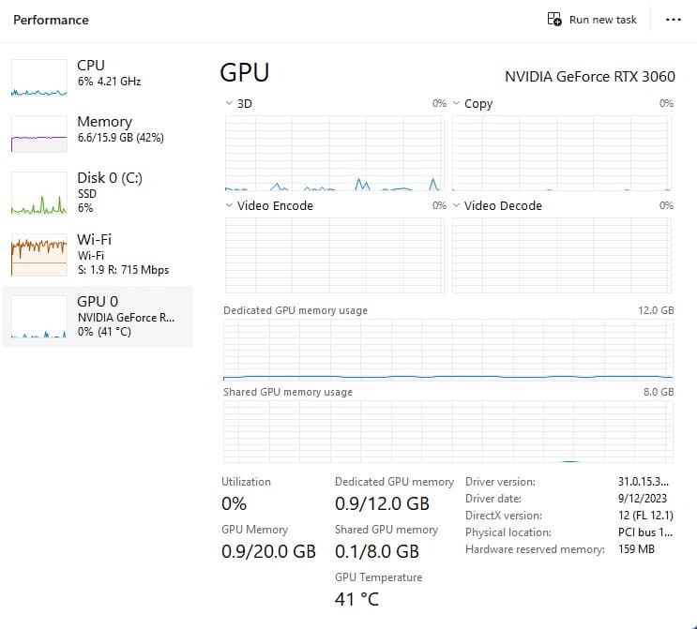Expand the Copy graph type dropdown
This screenshot has width=697, height=629.
(x=457, y=104)
